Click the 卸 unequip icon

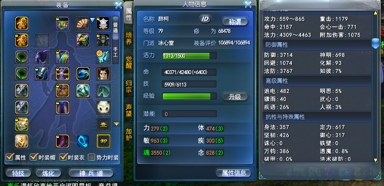(104, 141)
